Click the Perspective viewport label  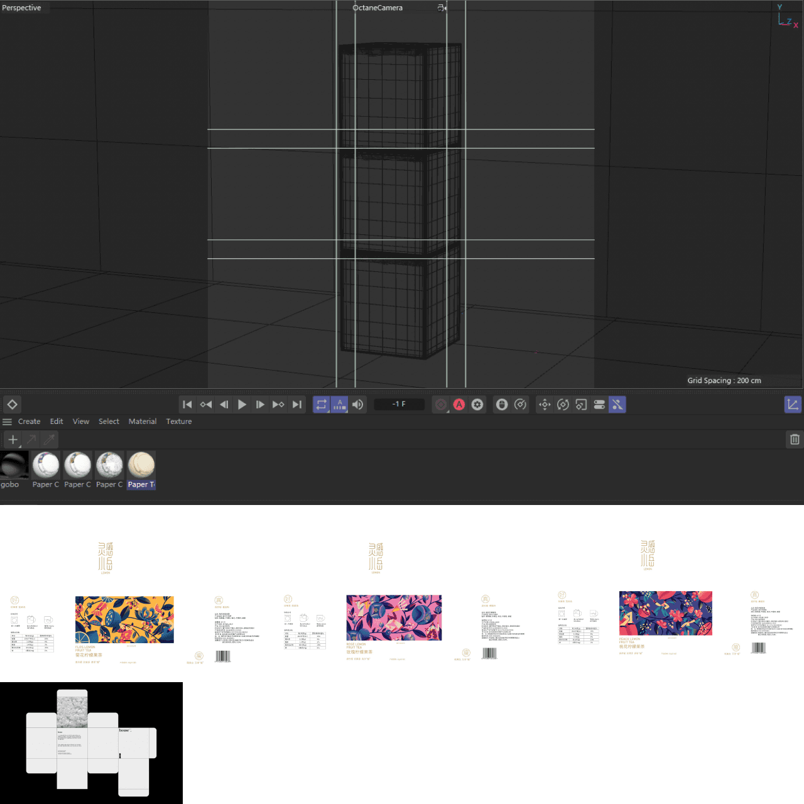(21, 8)
